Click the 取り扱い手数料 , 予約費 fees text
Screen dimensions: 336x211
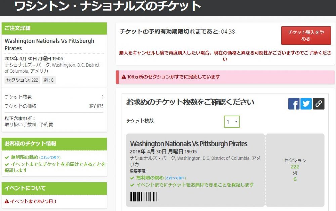pyautogui.click(x=29, y=125)
